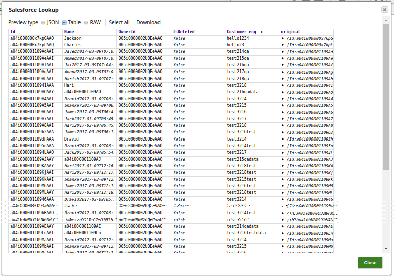Expand original object in the Charles row

283,45
